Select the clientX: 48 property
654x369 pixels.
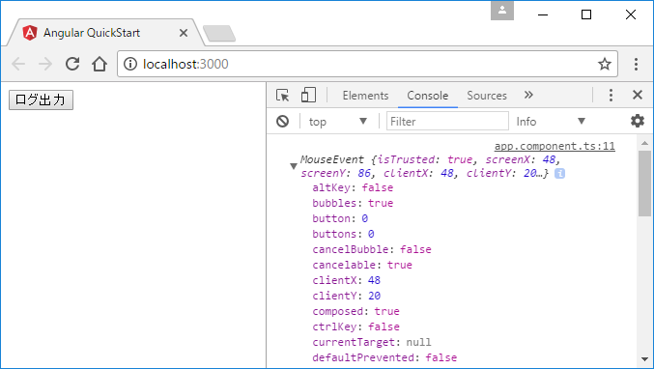click(x=347, y=280)
